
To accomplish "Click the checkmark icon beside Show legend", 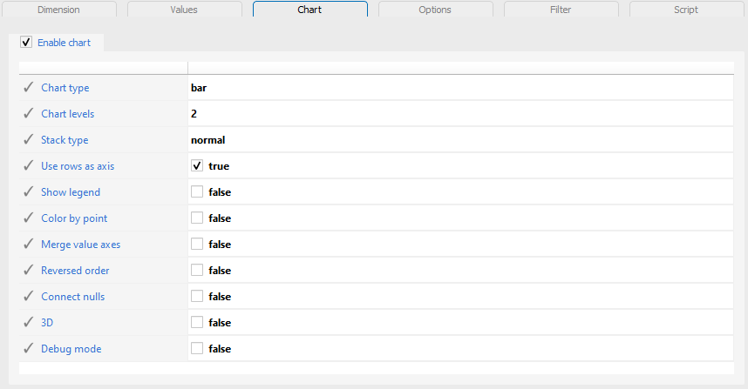I will [x=29, y=191].
